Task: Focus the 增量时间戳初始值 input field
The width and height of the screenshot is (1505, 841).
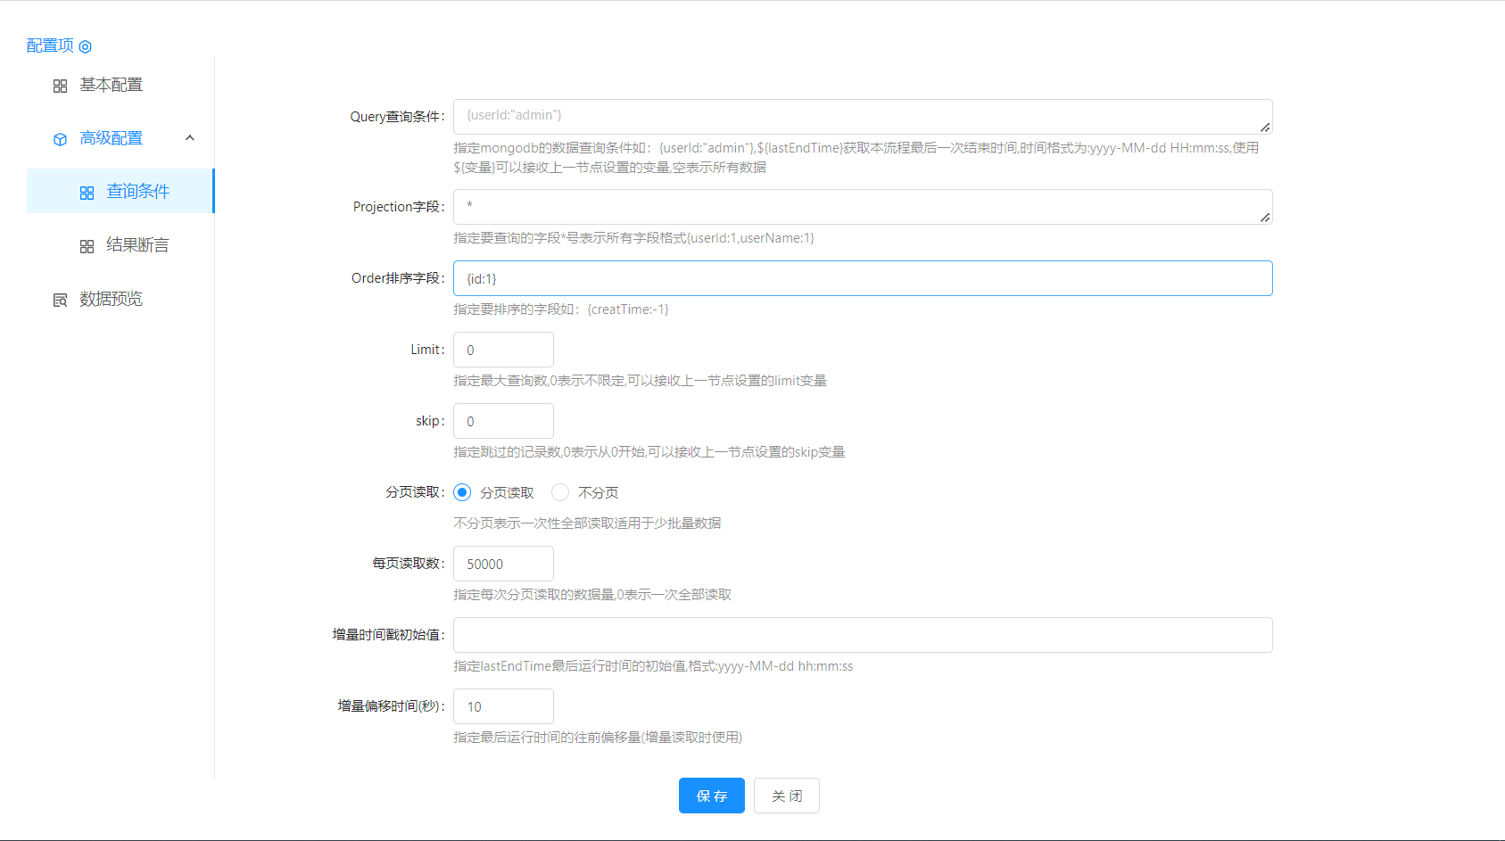Action: point(862,635)
